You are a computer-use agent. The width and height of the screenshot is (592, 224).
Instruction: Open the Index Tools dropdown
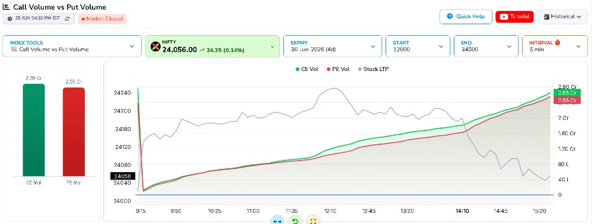[x=72, y=46]
